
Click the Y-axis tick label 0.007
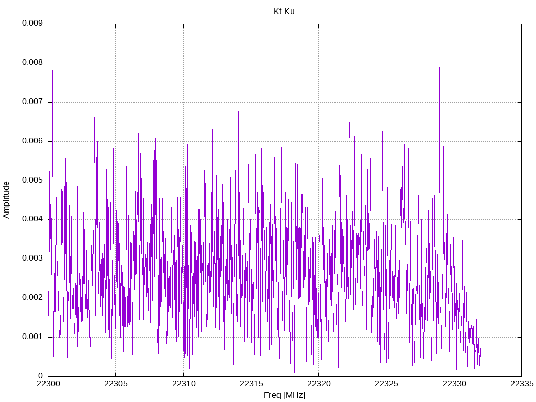pos(32,102)
